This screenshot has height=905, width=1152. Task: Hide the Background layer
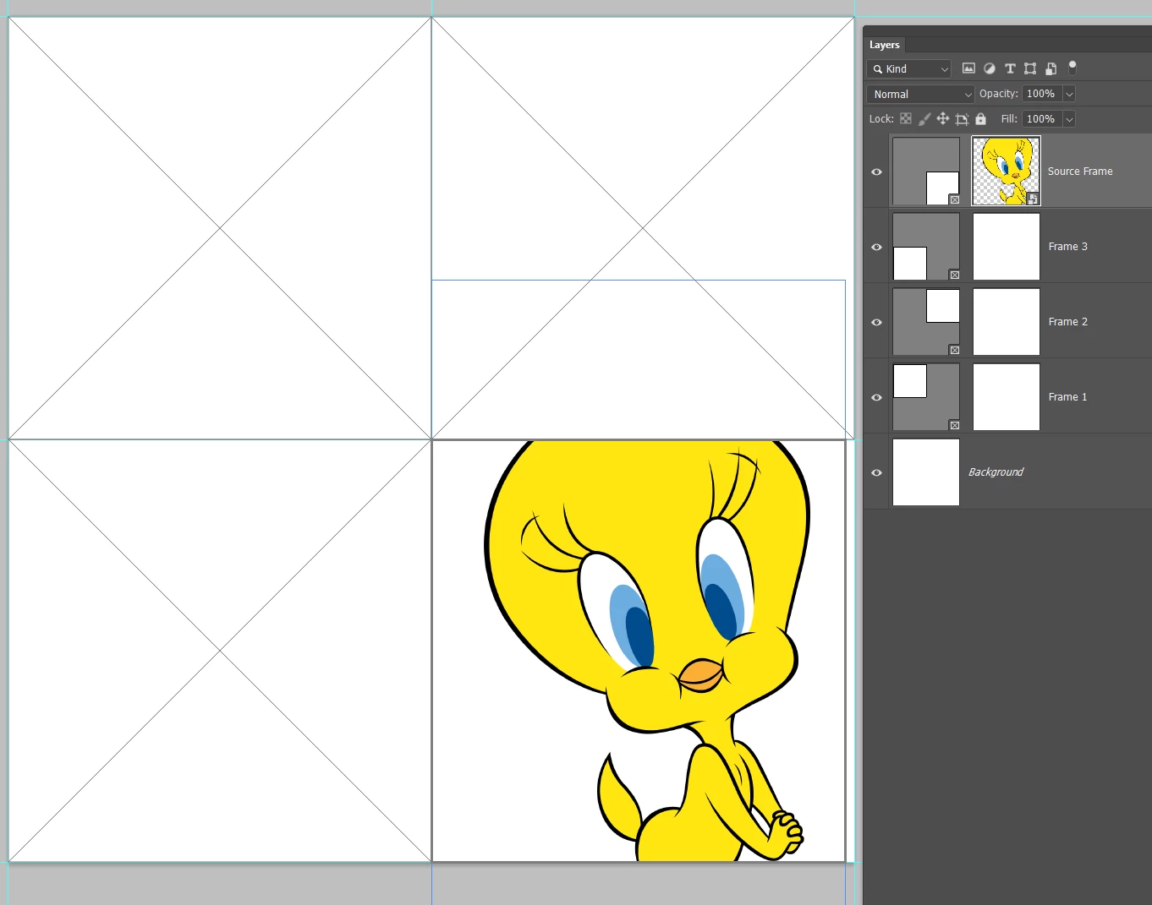coord(876,472)
